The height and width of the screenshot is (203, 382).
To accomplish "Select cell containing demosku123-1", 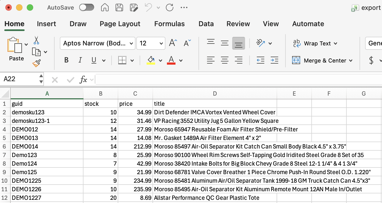I will [x=47, y=121].
